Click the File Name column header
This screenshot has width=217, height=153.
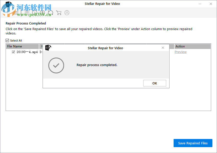coord(15,46)
